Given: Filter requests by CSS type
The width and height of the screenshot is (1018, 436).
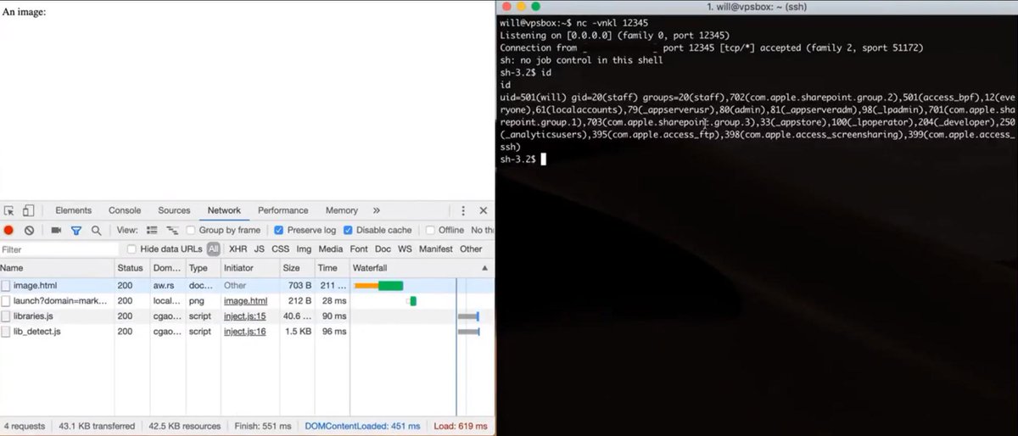Looking at the screenshot, I should (x=280, y=249).
